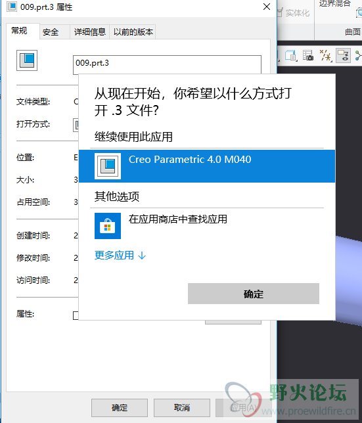Select Creo Parametric 4.0 M040 app

207,166
